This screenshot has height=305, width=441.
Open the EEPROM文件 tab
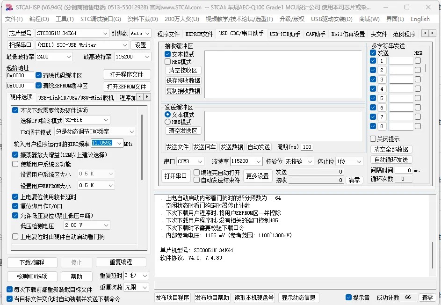coord(199,34)
